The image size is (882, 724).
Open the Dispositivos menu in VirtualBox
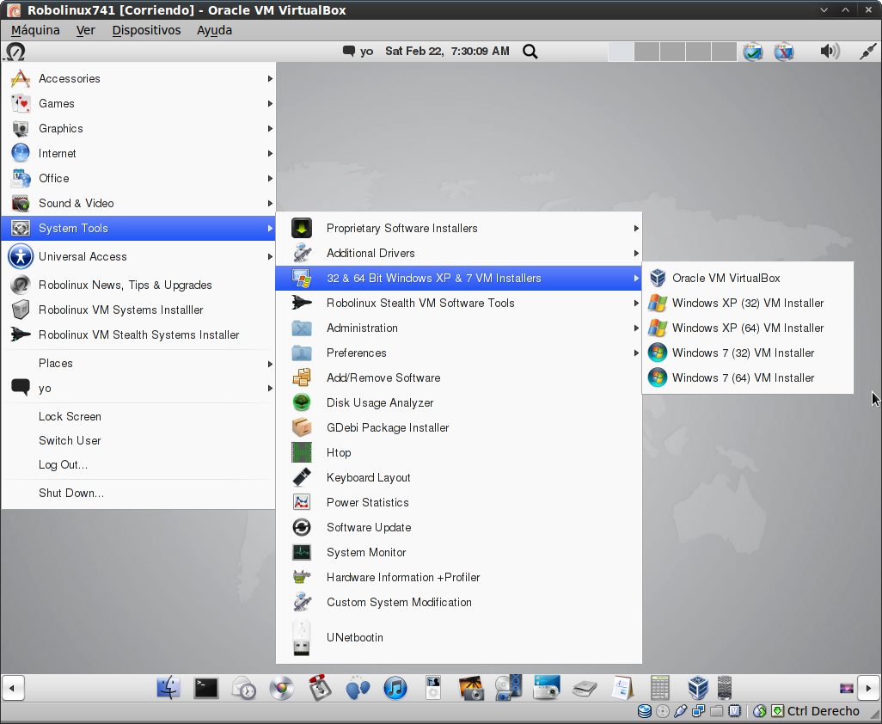[x=146, y=30]
